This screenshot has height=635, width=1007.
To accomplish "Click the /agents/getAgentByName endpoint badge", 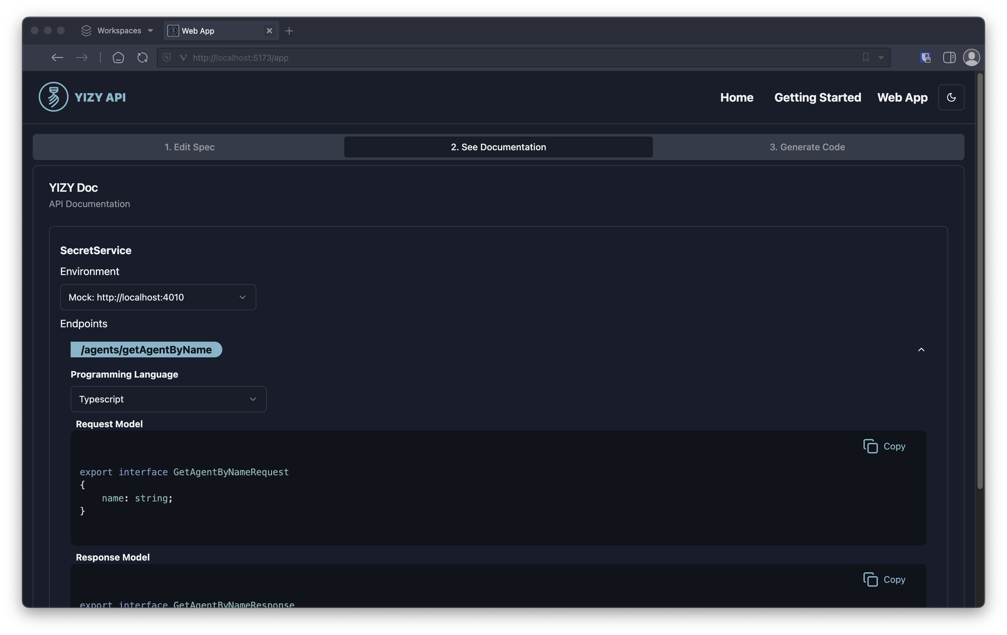I will (146, 350).
